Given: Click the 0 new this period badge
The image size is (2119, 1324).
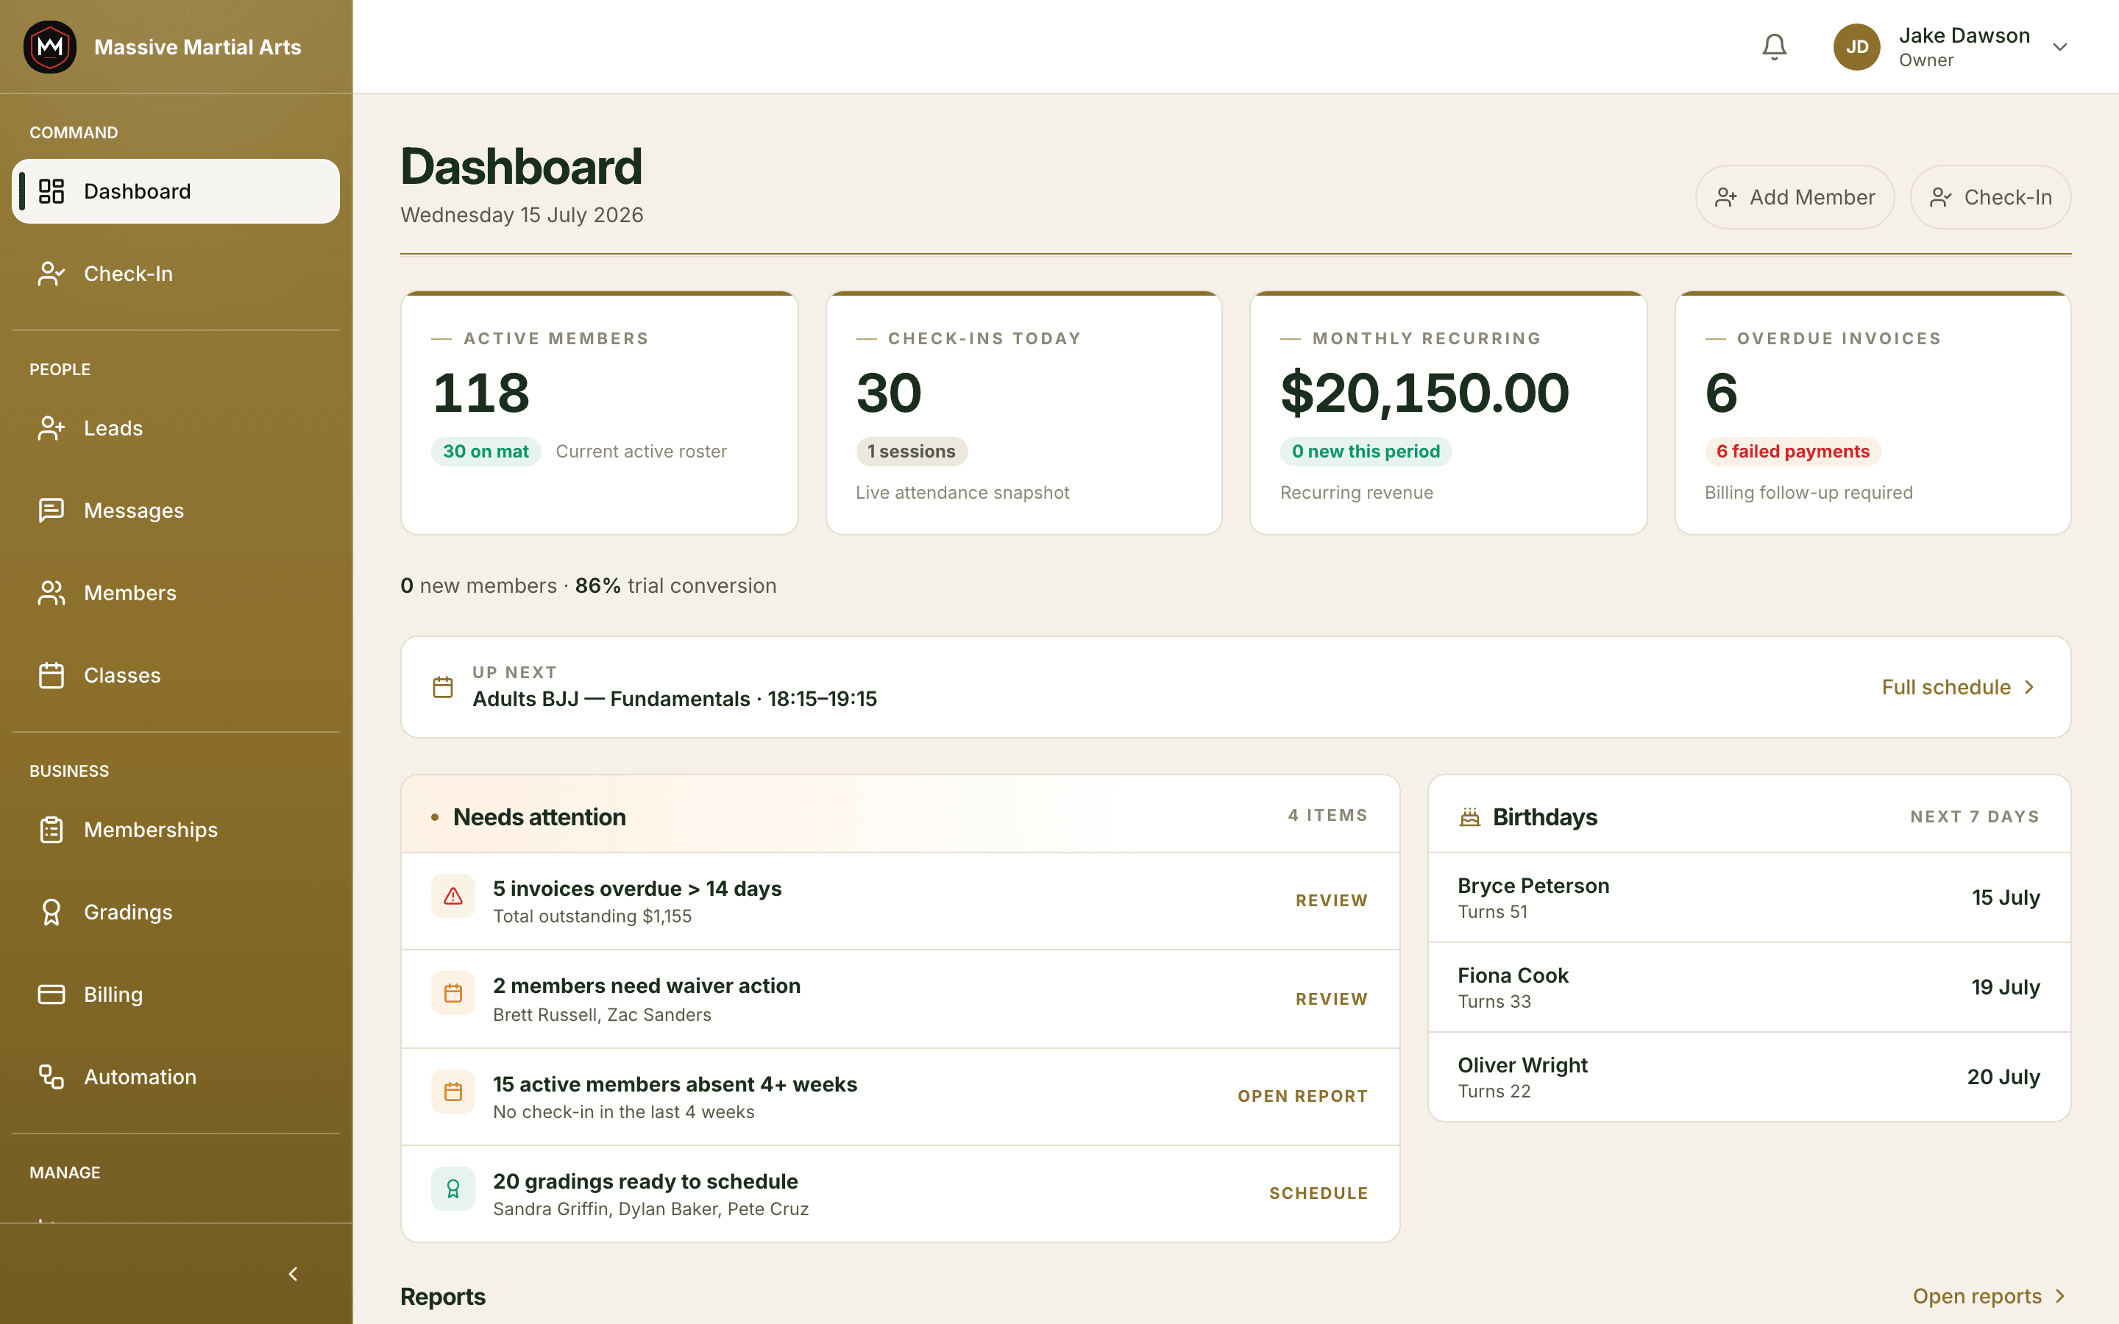Looking at the screenshot, I should (x=1365, y=451).
